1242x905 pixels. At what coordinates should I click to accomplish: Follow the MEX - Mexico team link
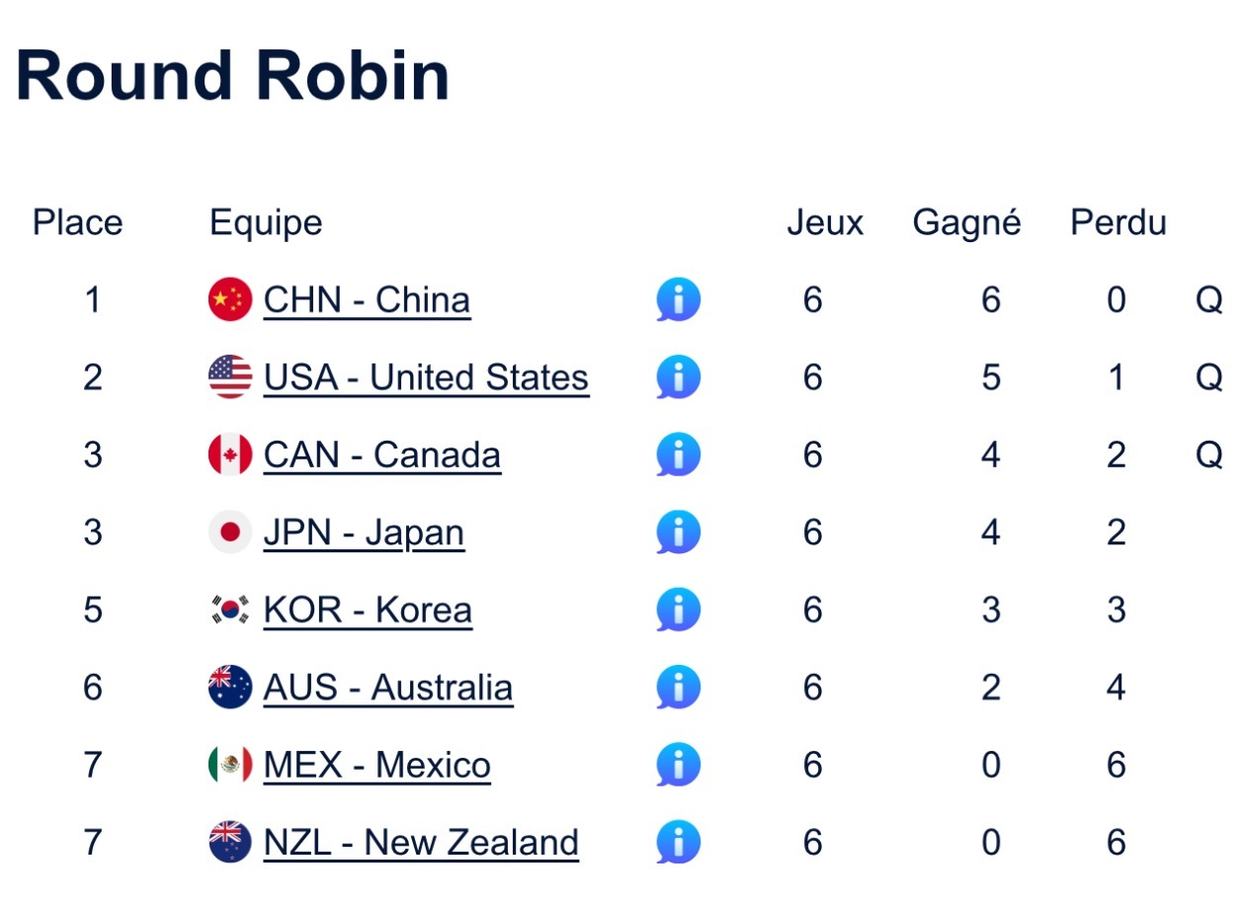(x=376, y=766)
